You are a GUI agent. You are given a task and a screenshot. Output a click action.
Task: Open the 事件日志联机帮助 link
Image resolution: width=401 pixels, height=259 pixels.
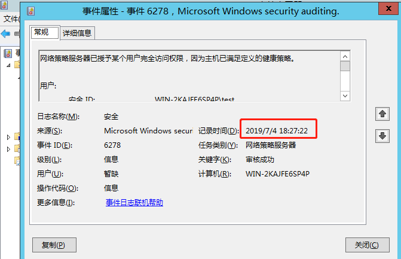point(134,203)
